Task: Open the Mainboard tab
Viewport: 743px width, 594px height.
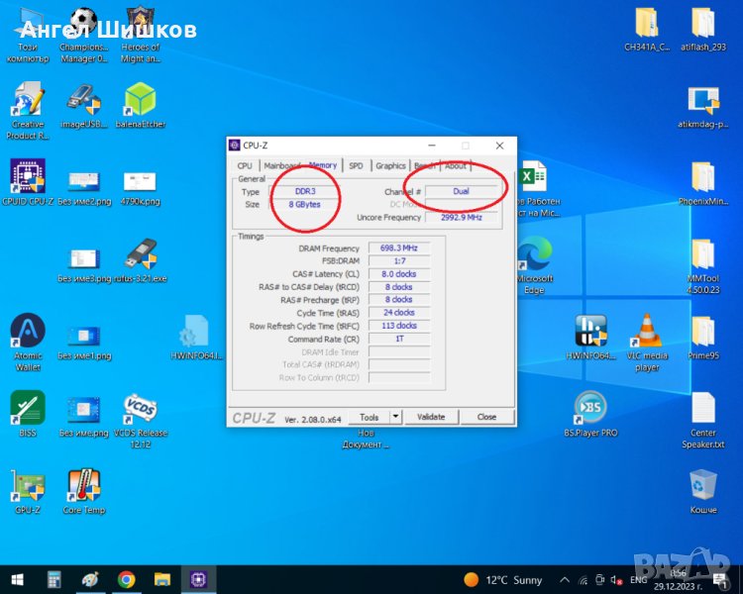Action: [x=282, y=165]
